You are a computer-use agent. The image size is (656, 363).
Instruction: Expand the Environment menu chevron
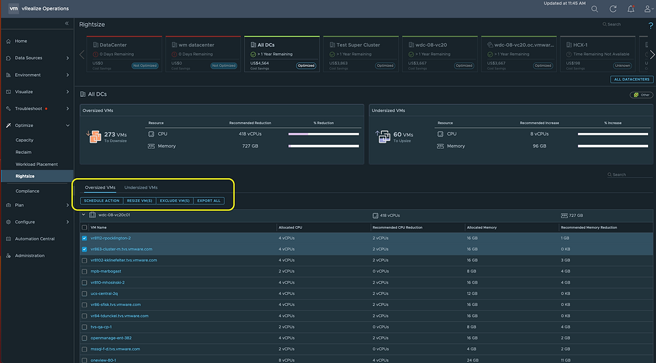coord(68,75)
